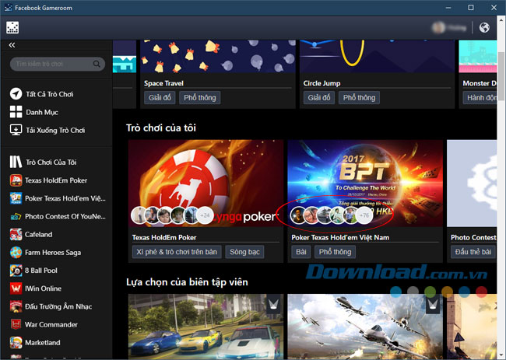The width and height of the screenshot is (506, 360).
Task: Open War Commander from sidebar
Action: 51,324
